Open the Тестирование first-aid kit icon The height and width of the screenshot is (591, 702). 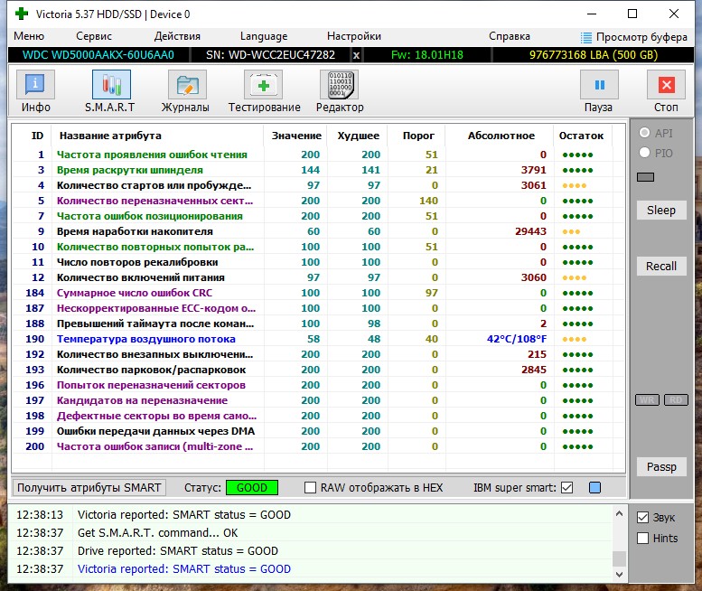(x=263, y=84)
